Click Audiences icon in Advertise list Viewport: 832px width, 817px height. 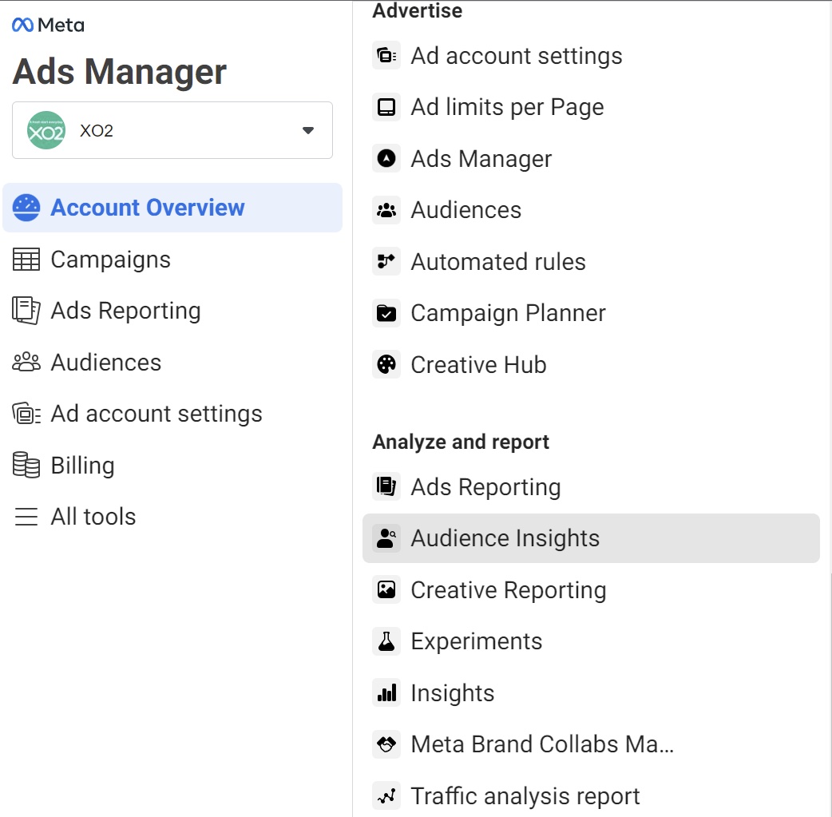pyautogui.click(x=386, y=210)
